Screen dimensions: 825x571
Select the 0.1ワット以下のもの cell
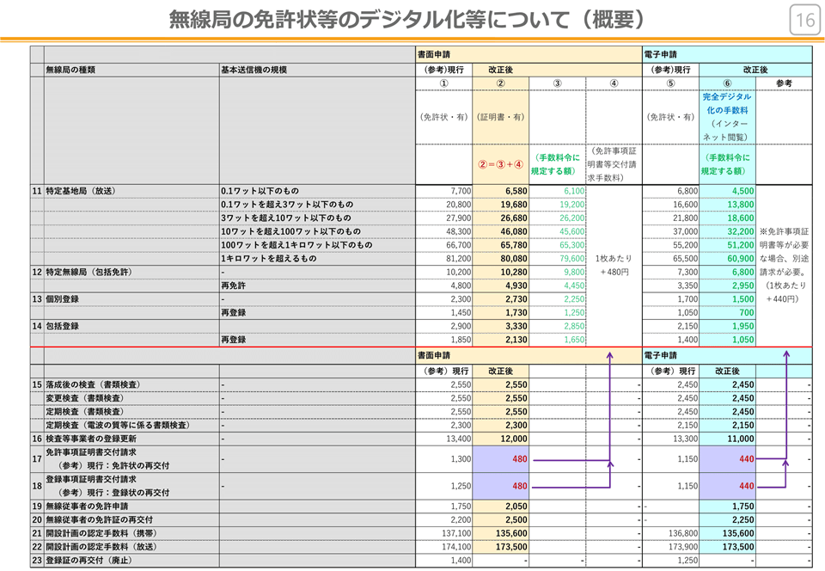coord(260,191)
